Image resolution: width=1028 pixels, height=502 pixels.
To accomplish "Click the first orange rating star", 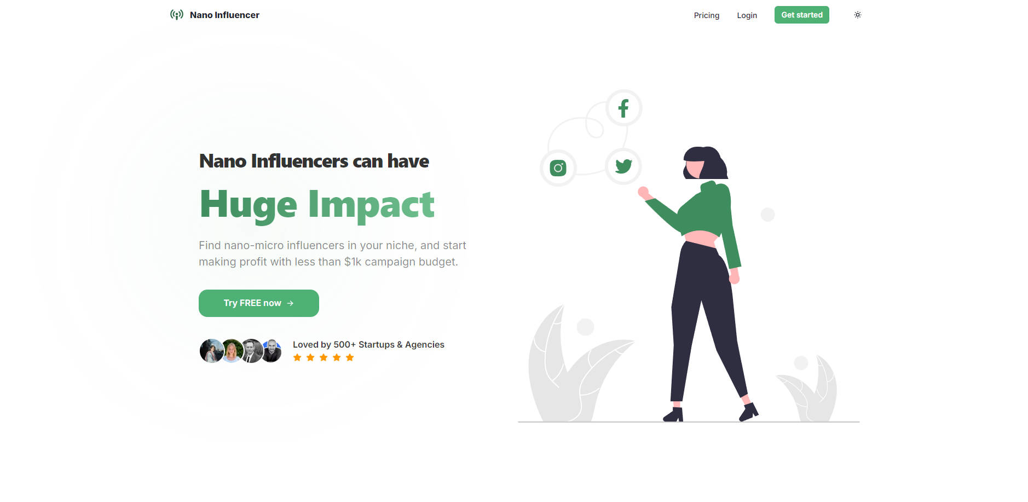I will [297, 357].
